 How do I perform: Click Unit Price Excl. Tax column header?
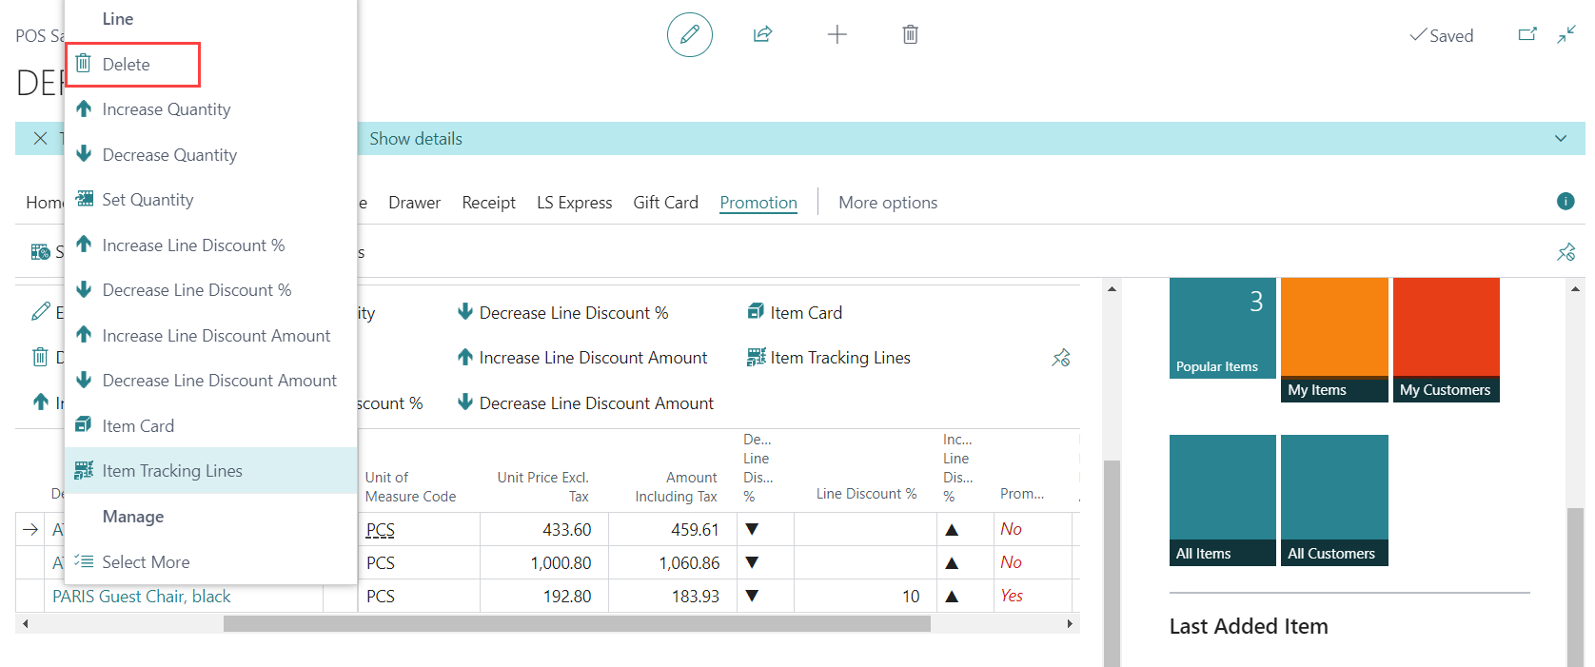(x=542, y=487)
